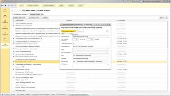Open Favorites star in top toolbar
The image size is (171, 96).
click(x=5, y=5)
